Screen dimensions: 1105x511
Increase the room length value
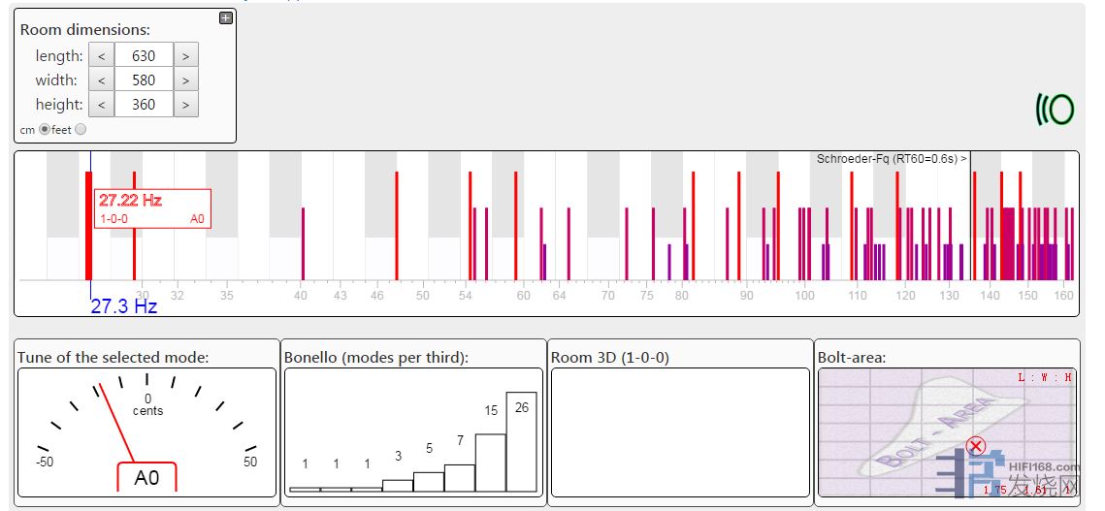tap(185, 56)
